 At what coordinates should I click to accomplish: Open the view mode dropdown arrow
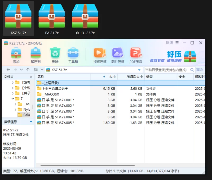[42, 70]
